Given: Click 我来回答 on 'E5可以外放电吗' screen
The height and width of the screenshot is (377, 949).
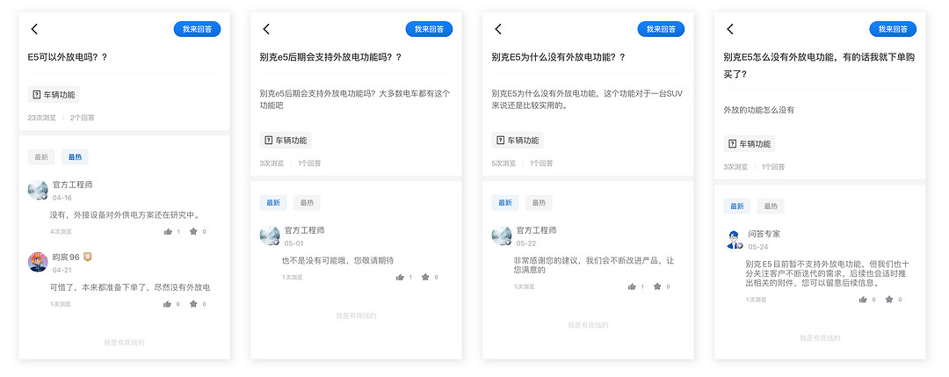Looking at the screenshot, I should point(198,29).
